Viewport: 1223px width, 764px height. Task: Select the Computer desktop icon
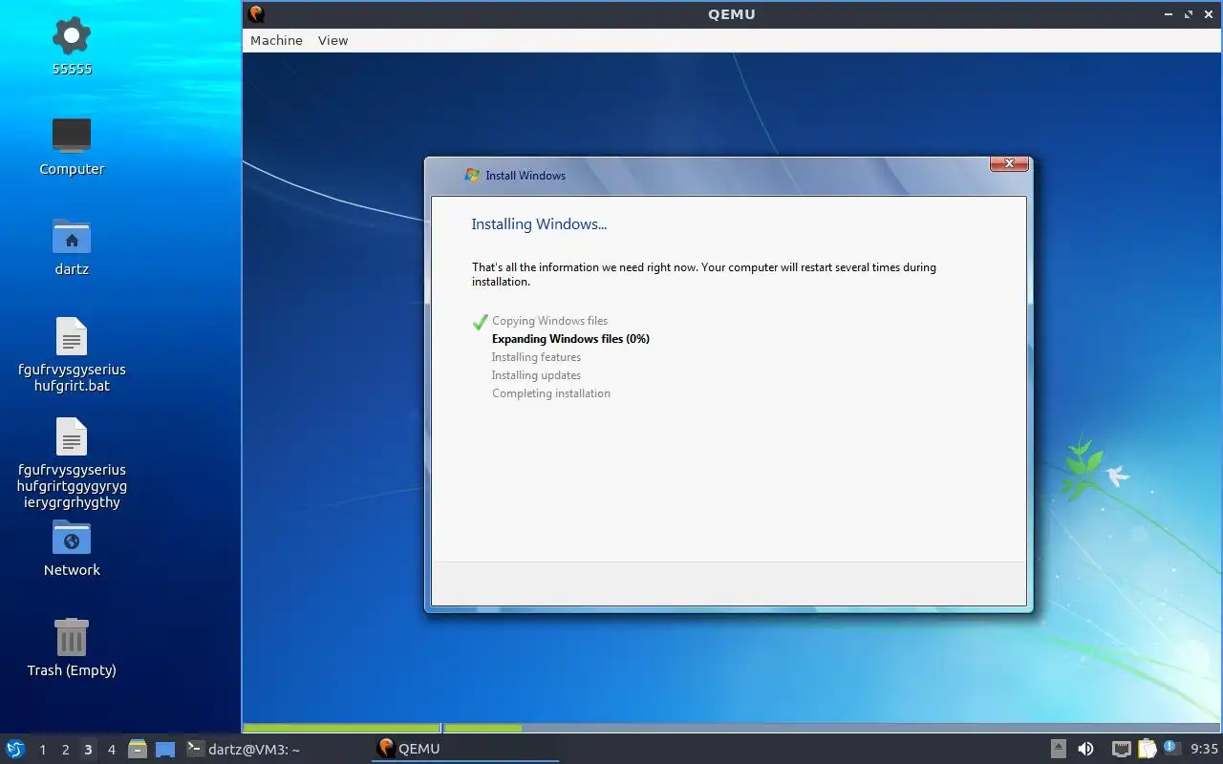click(72, 136)
